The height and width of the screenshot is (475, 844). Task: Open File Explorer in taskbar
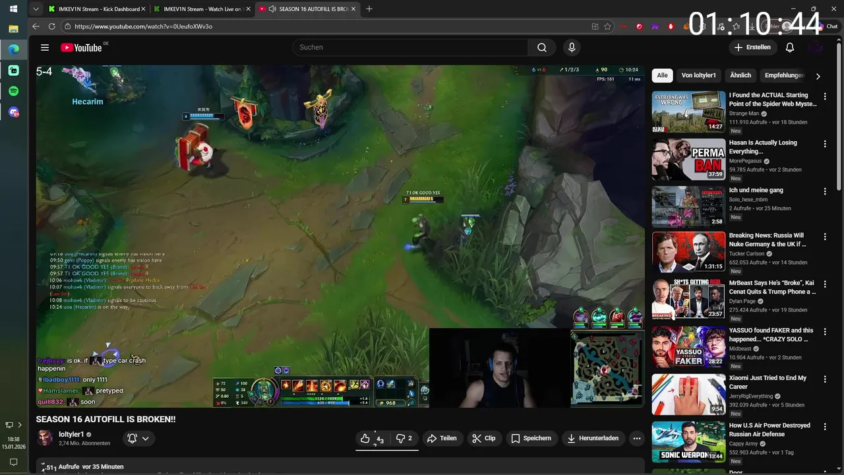pyautogui.click(x=13, y=29)
